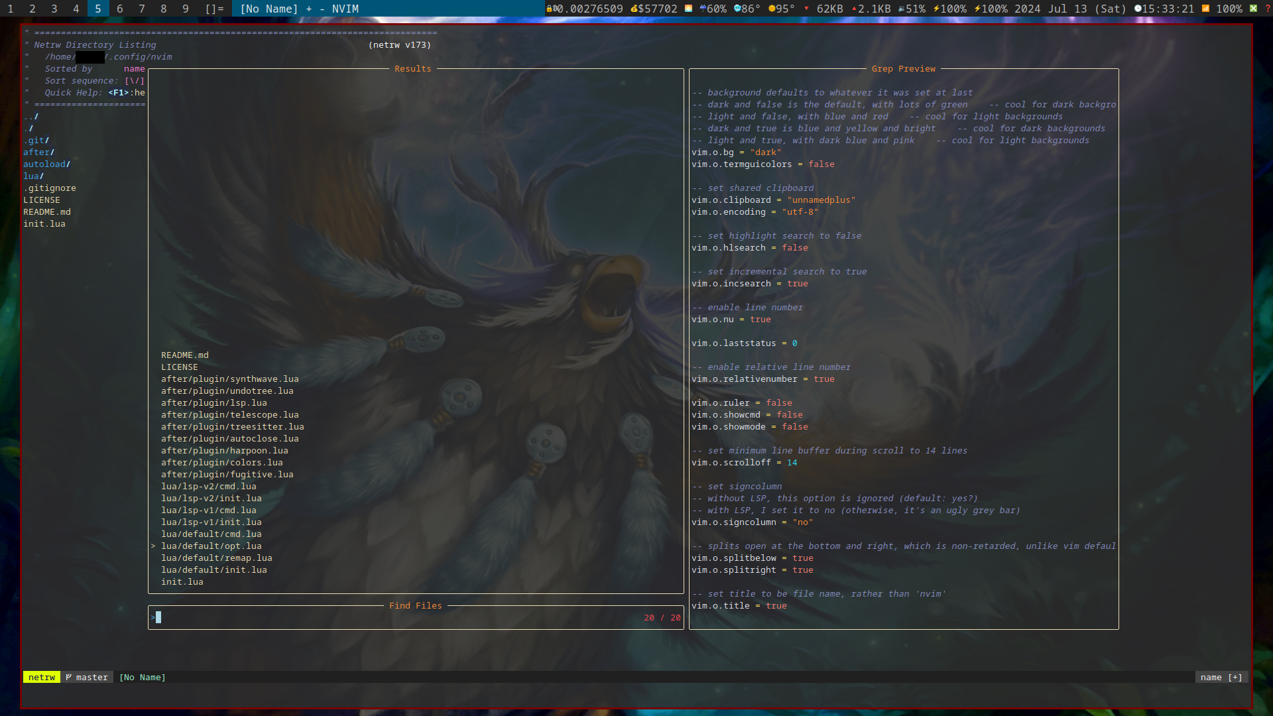1273x716 pixels.
Task: Click the sun temperature icon showing 95°
Action: tap(781, 9)
